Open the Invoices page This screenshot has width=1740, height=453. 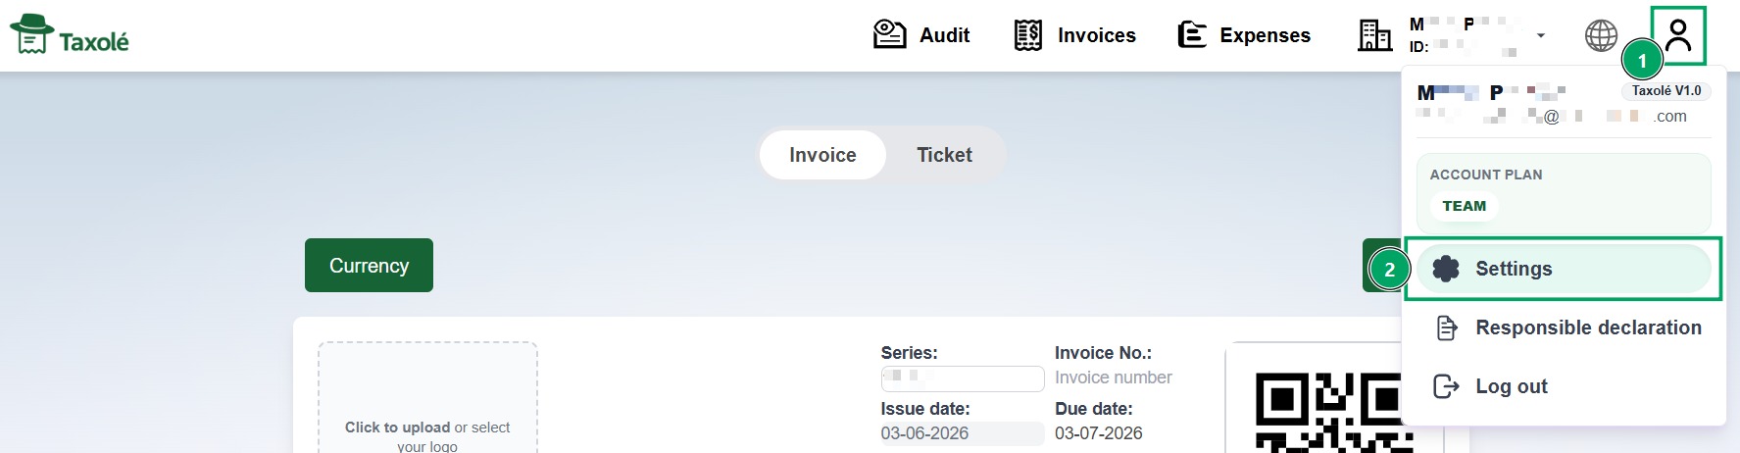click(x=1075, y=35)
